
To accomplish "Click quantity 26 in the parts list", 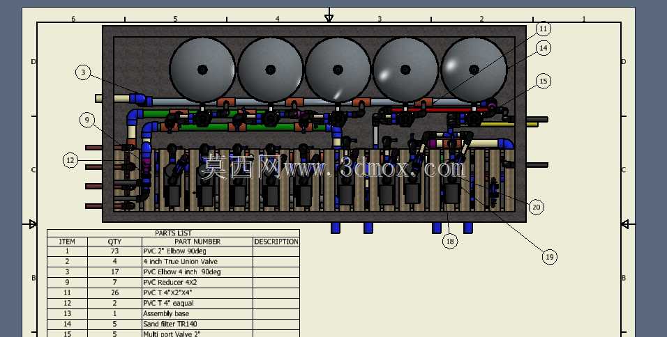I will click(114, 293).
